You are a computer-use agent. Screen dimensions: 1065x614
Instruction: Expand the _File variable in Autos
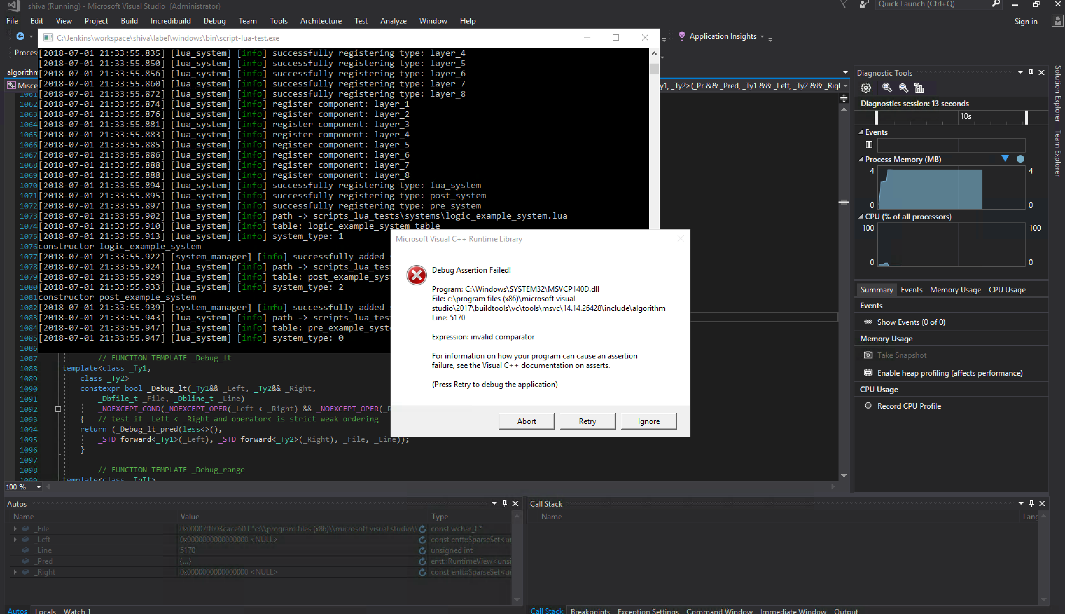coord(15,529)
